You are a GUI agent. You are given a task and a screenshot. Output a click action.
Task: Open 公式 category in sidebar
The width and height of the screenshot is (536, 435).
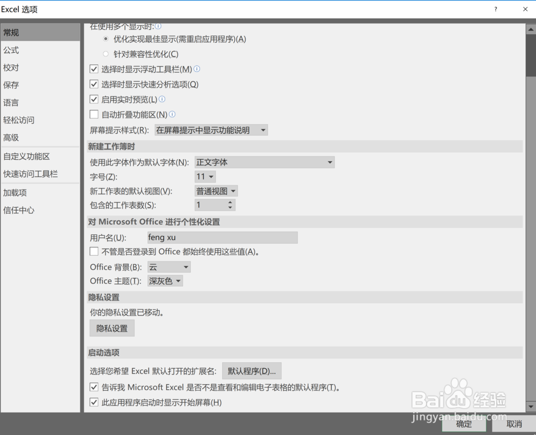pos(40,50)
